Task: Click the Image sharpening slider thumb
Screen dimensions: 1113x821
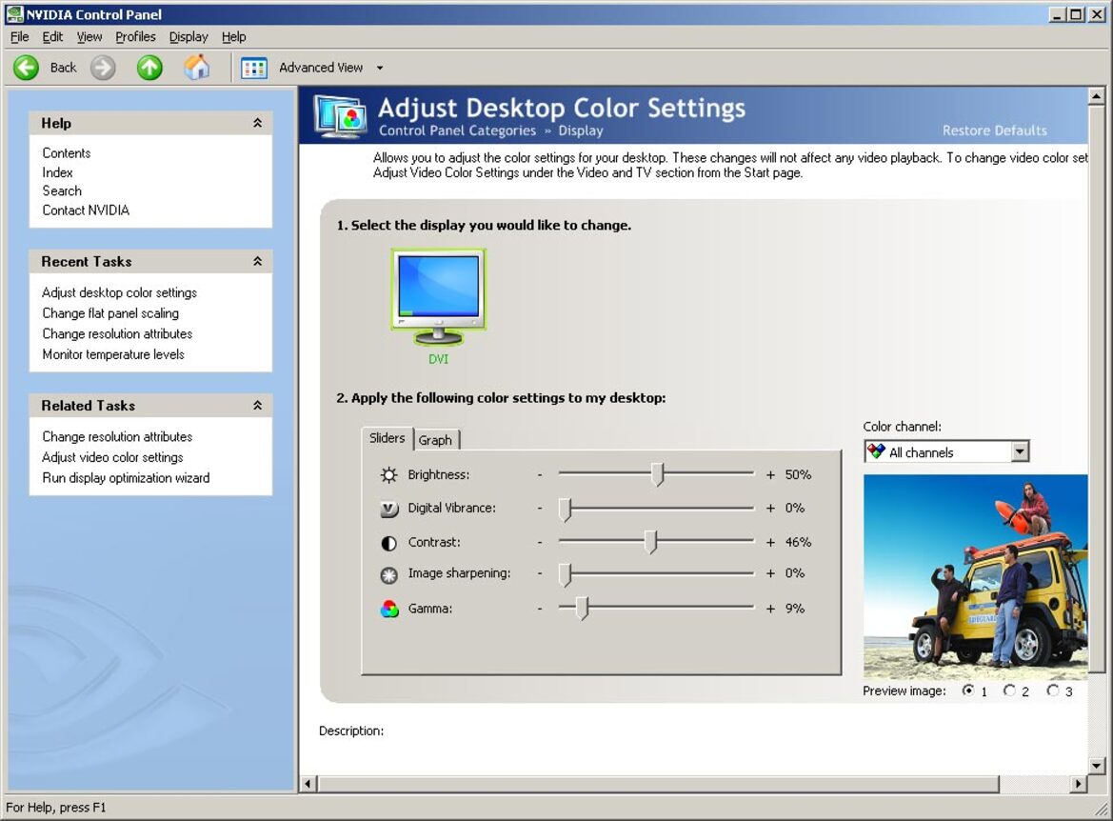Action: [x=565, y=574]
